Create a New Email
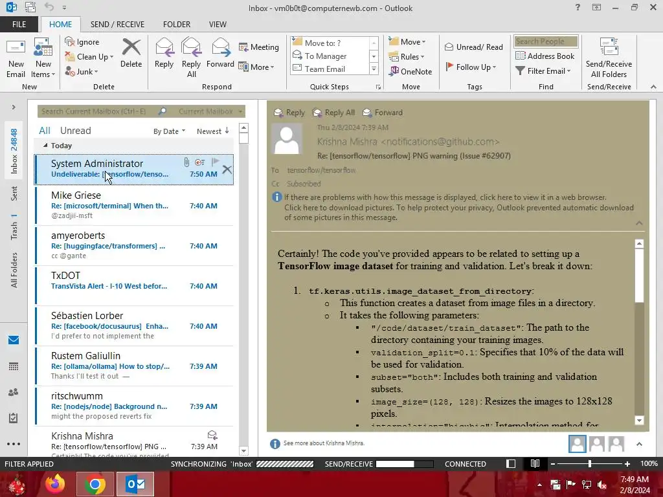This screenshot has width=663, height=497. 16,58
